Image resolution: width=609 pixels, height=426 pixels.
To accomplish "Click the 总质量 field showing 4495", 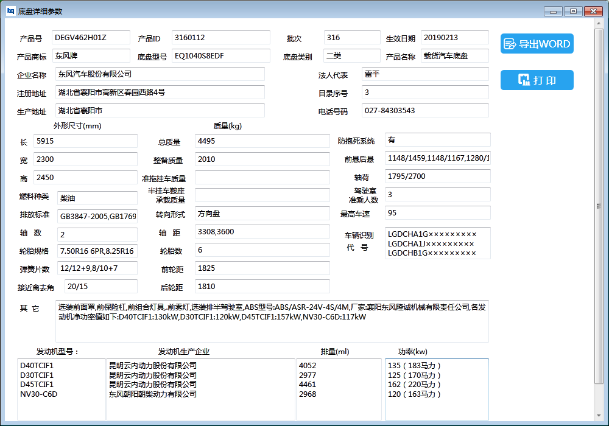I will (x=262, y=141).
